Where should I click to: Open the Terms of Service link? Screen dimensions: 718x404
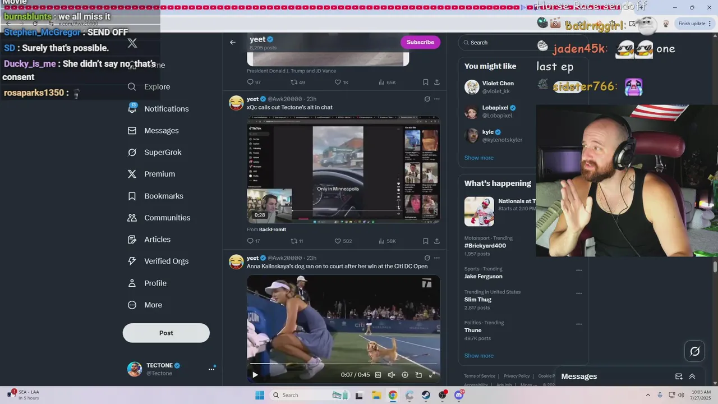[x=480, y=376]
